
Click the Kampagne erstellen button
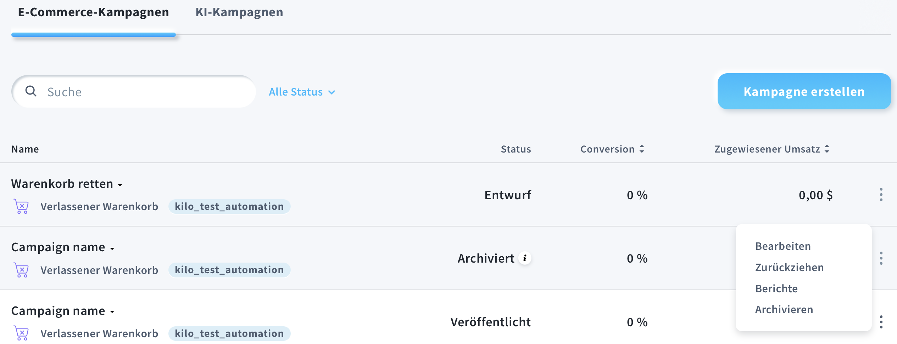coord(804,92)
